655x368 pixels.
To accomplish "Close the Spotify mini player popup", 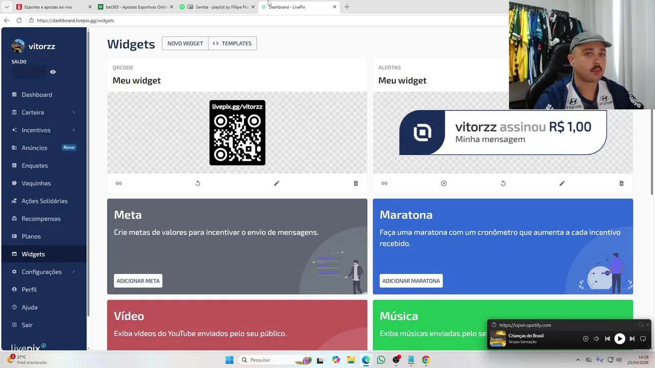I will (648, 325).
